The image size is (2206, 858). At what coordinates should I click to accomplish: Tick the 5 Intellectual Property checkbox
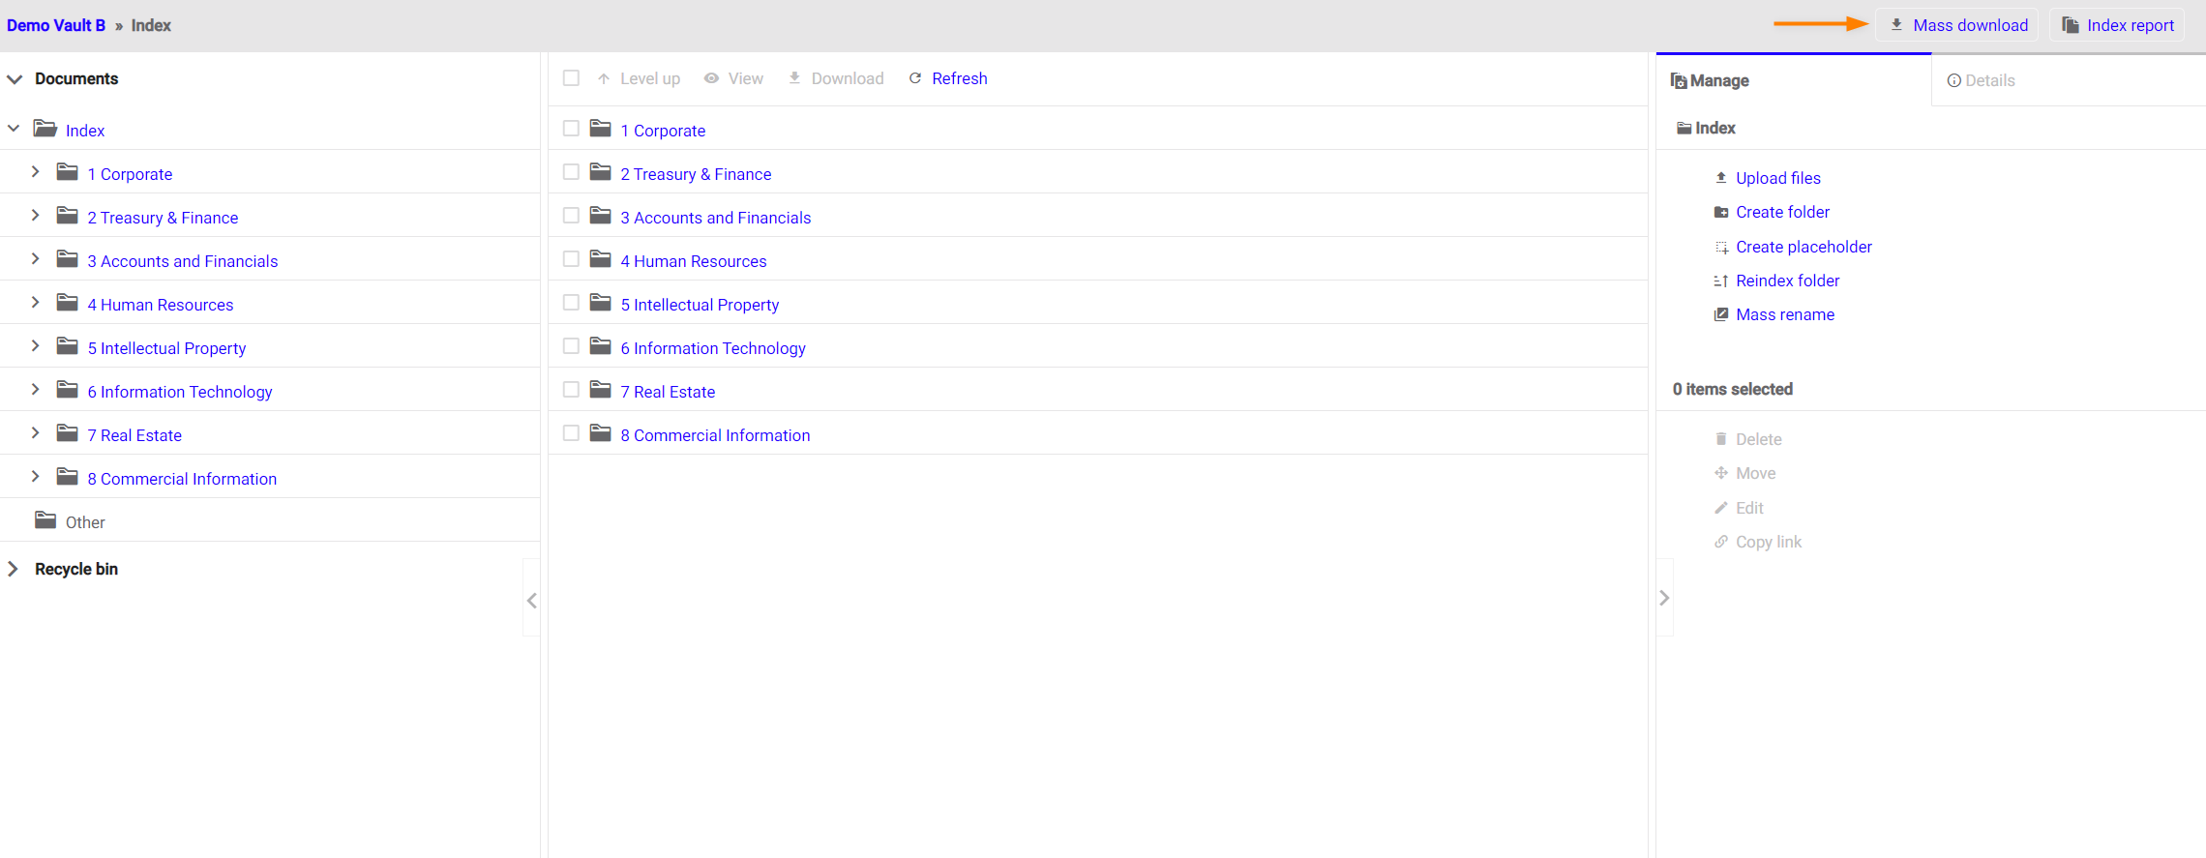coord(571,303)
